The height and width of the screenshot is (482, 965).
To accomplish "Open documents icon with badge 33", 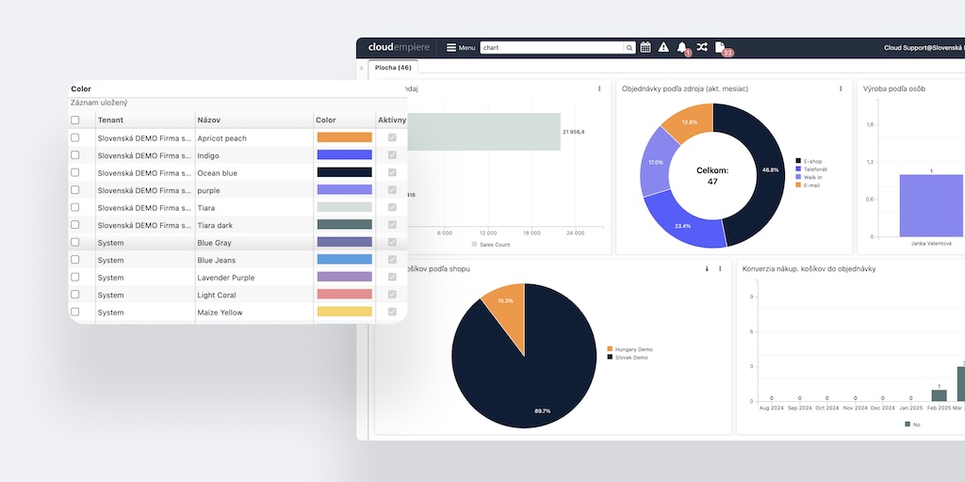I will pos(720,47).
